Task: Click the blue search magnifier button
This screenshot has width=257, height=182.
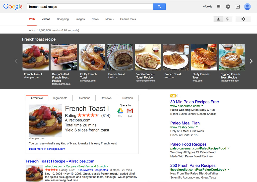Action: click(159, 7)
